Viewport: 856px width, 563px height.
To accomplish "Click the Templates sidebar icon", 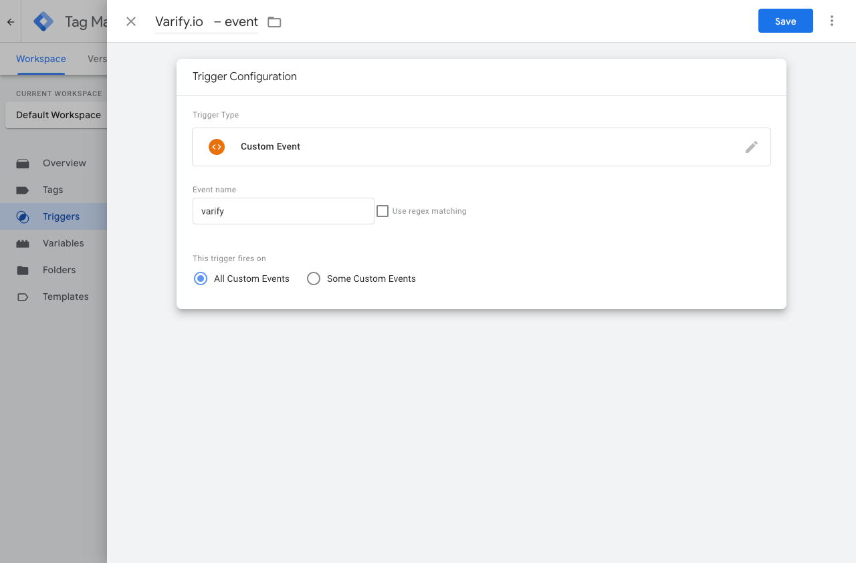I will (x=23, y=297).
